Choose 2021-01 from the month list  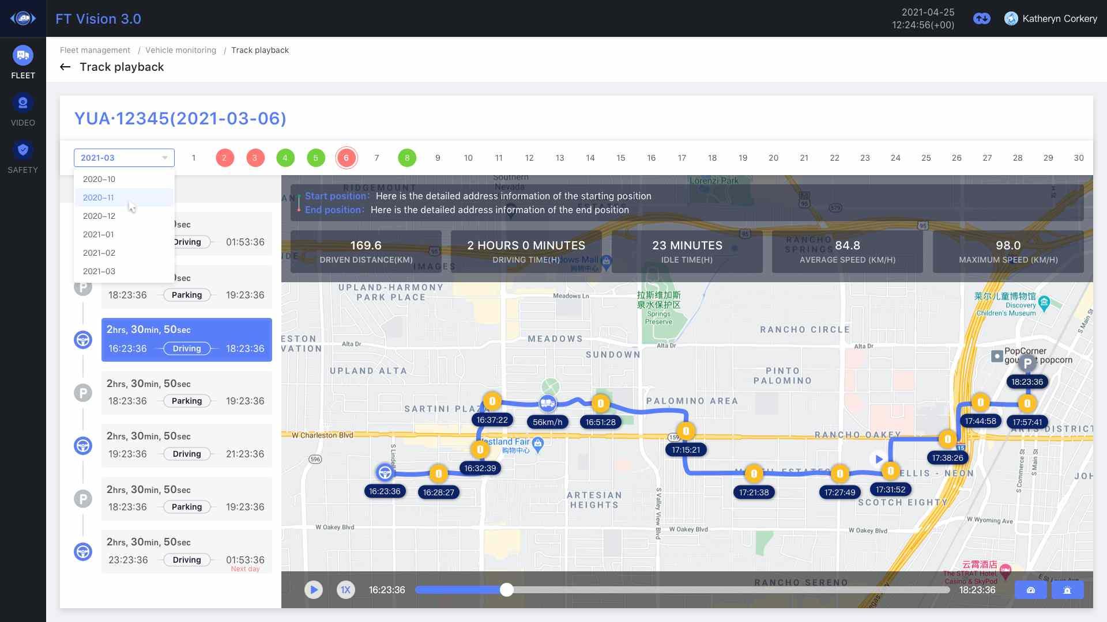pyautogui.click(x=99, y=234)
